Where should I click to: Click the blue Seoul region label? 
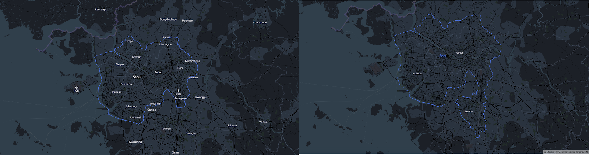(x=444, y=56)
